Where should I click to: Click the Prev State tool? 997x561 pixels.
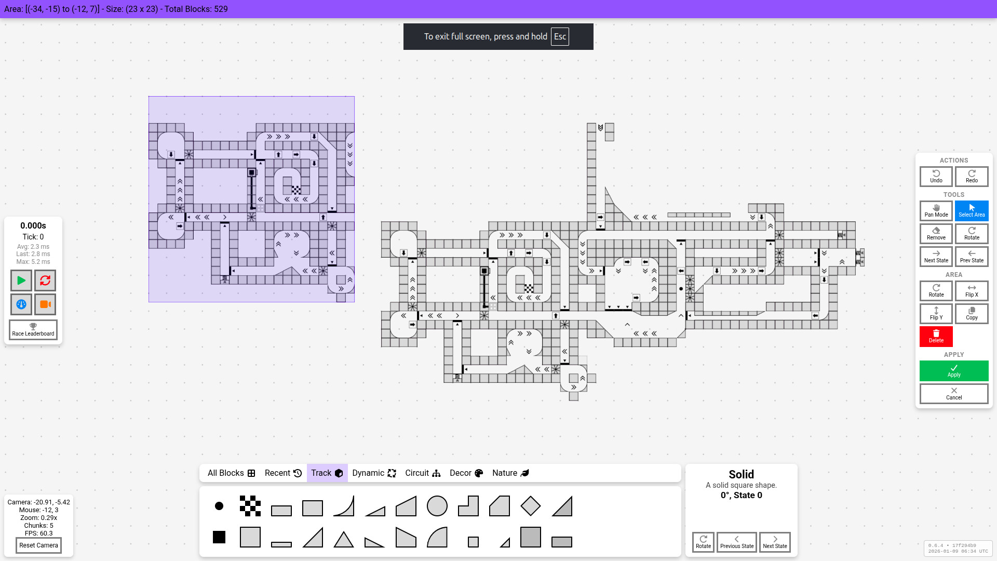972,257
